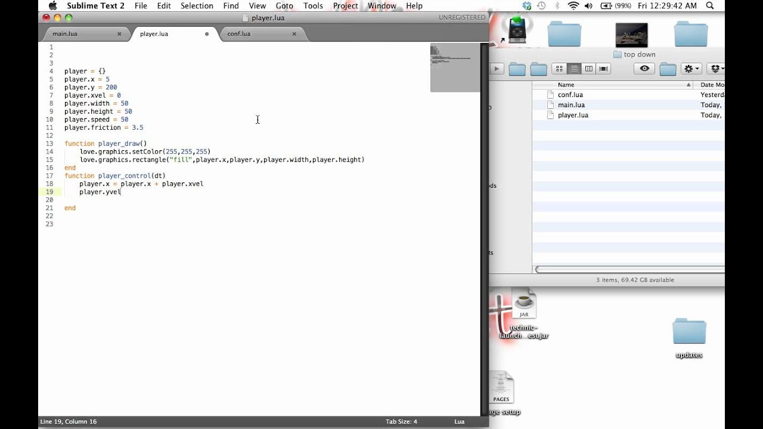Select the technic-launcher JAR desktop icon
Viewport: 763px width, 429px height.
point(524,304)
